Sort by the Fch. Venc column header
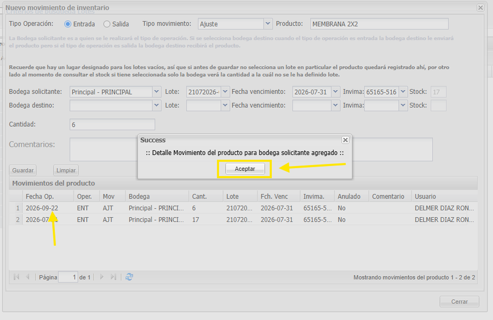Viewport: 493px width, 320px height. [x=279, y=196]
